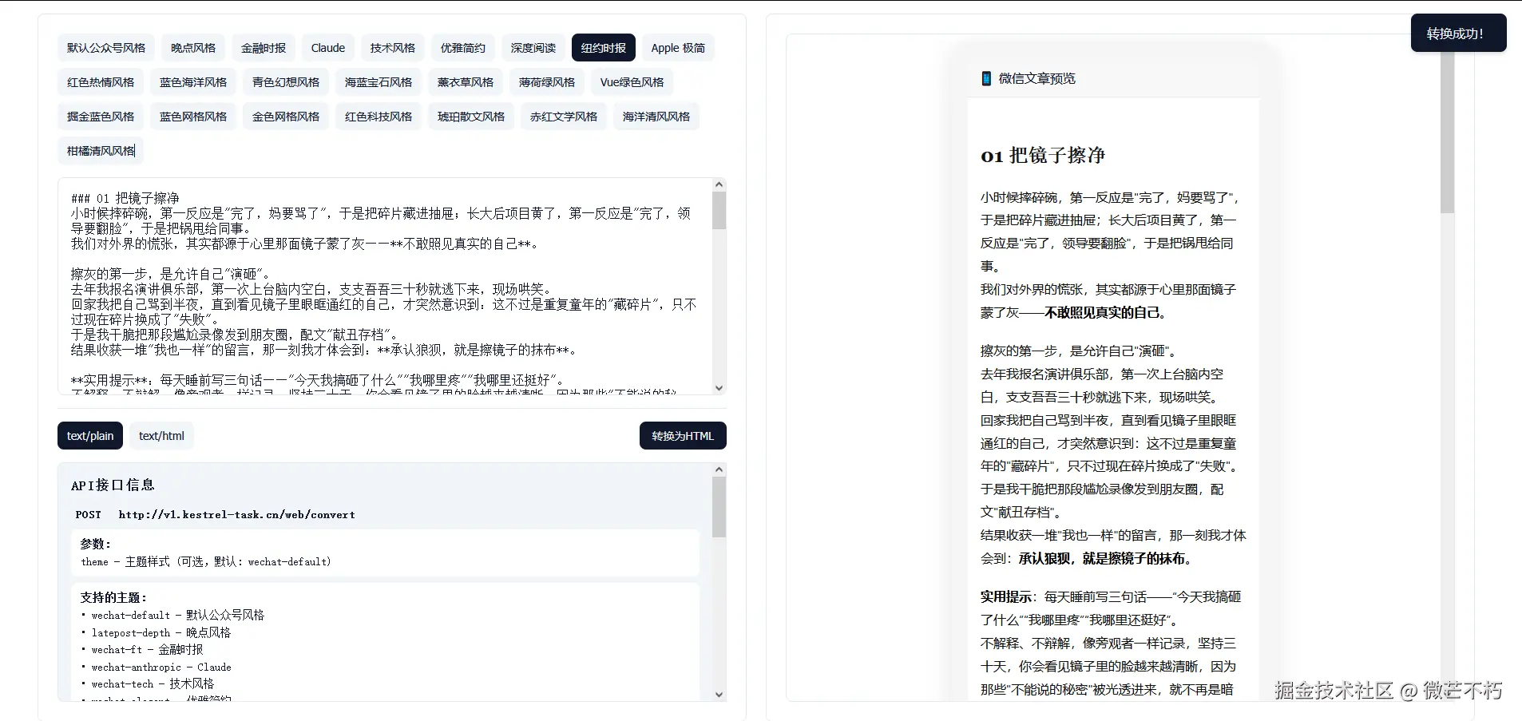This screenshot has height=721, width=1522.
Task: Select the 红色热情风格 theme
Action: pyautogui.click(x=101, y=82)
